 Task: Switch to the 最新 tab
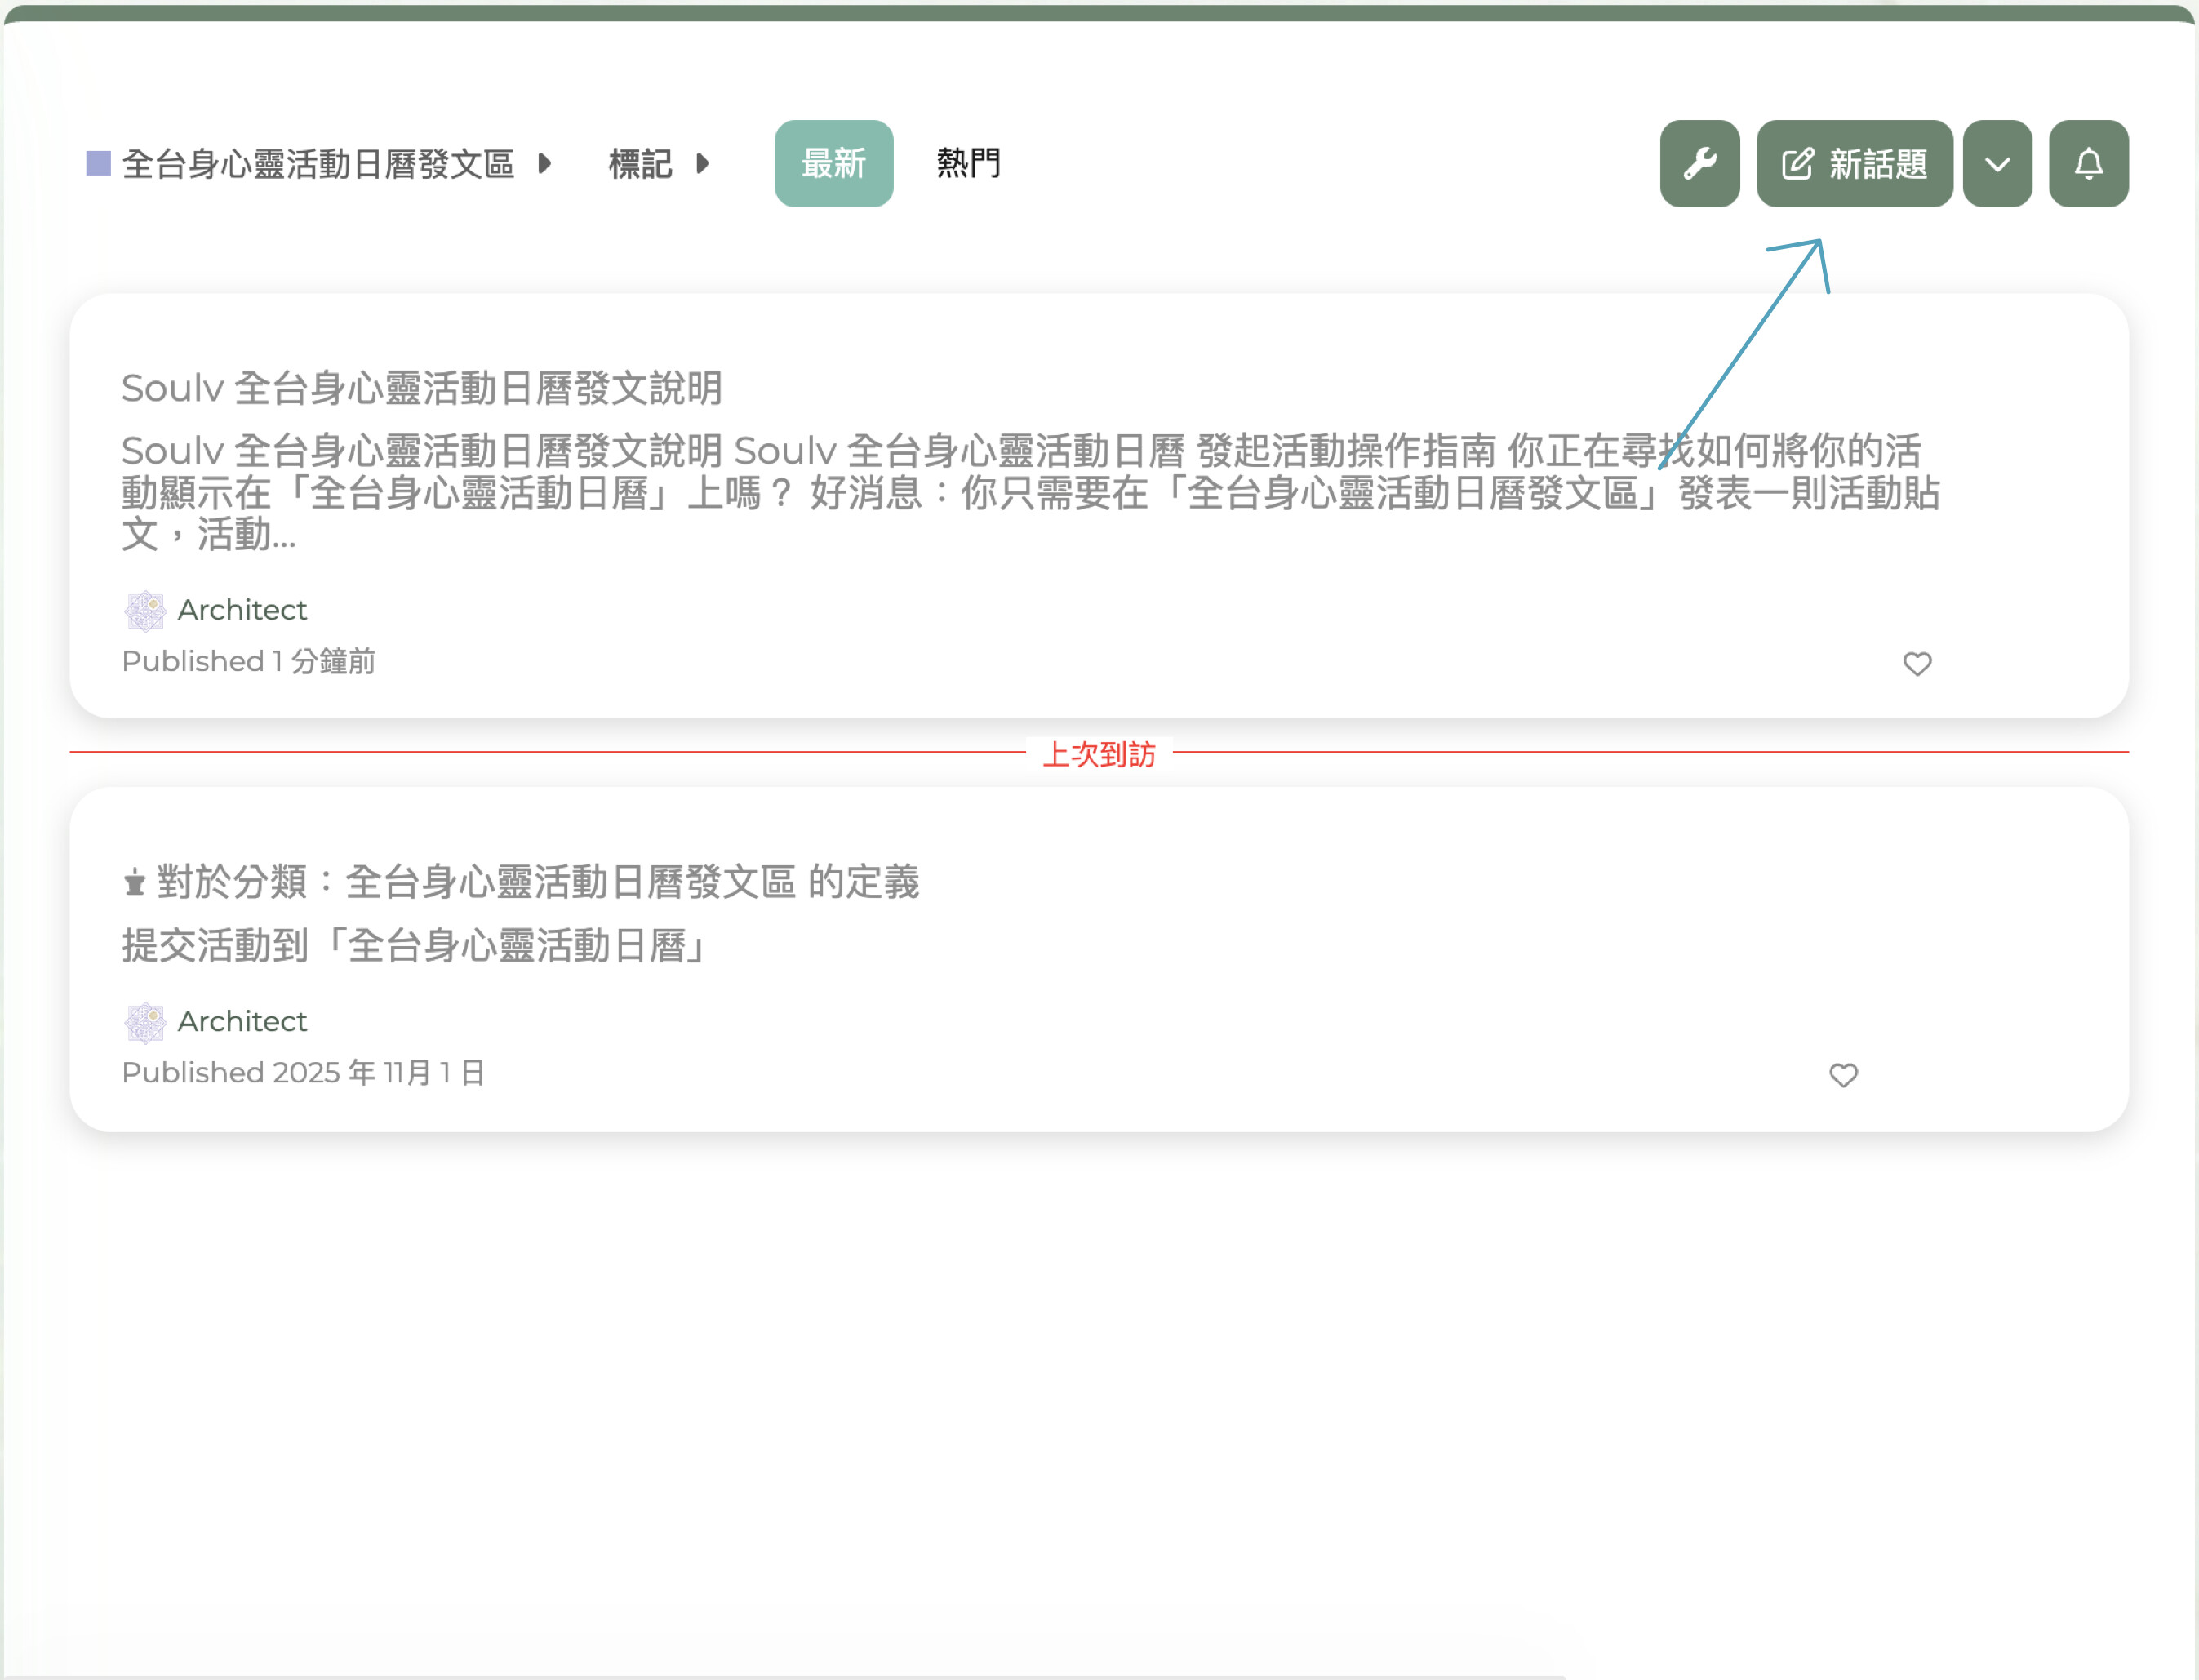pos(833,164)
